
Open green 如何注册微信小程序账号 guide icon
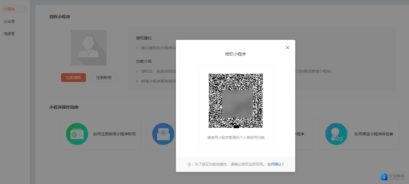77,134
